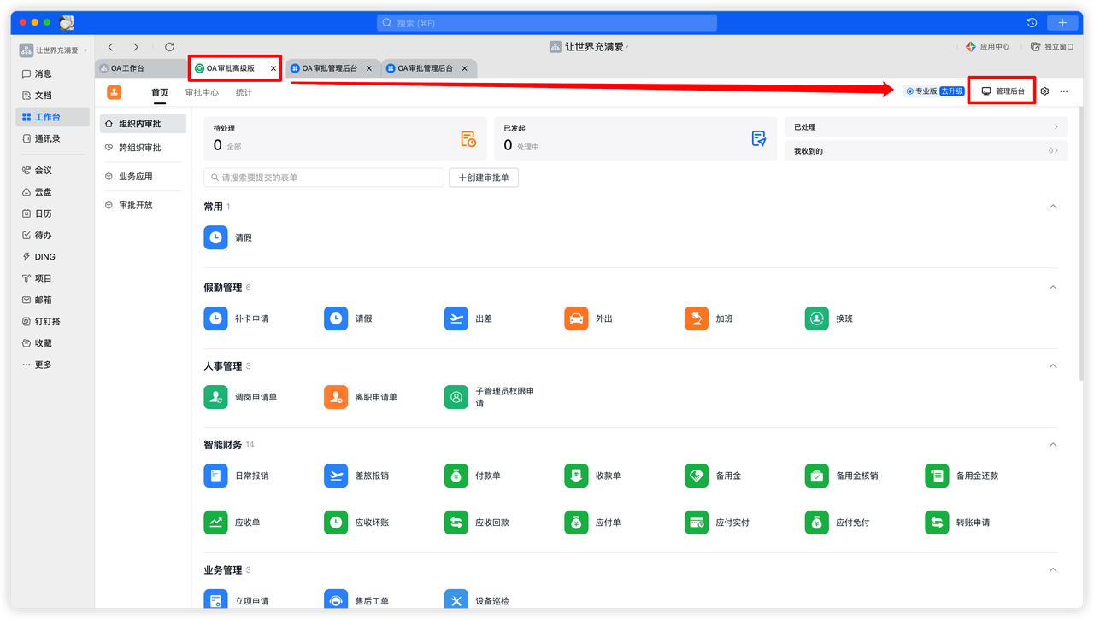1094x619 pixels.
Task: Open the 已发起 card
Action: (635, 138)
